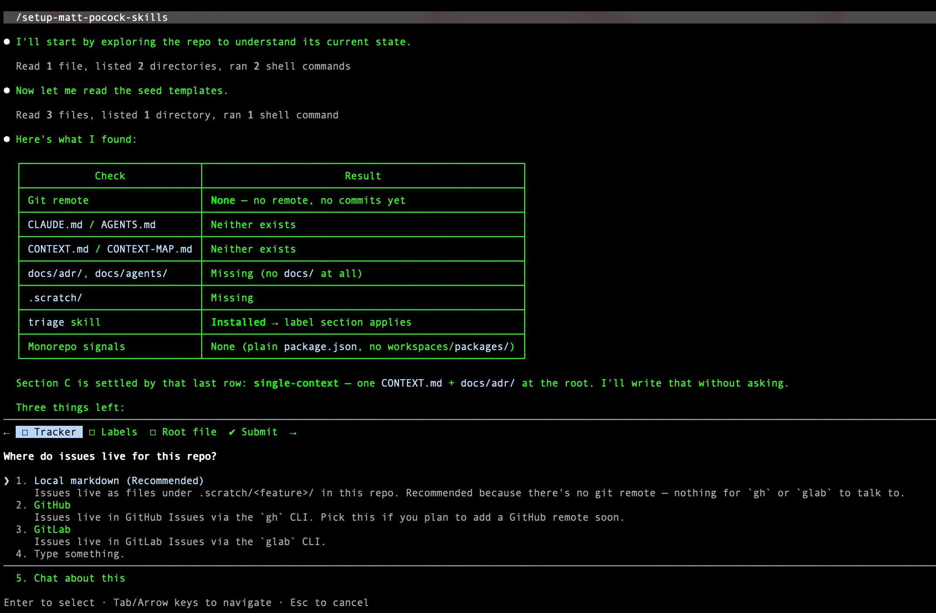936x613 pixels.
Task: Go to the Submit tab
Action: click(x=253, y=432)
